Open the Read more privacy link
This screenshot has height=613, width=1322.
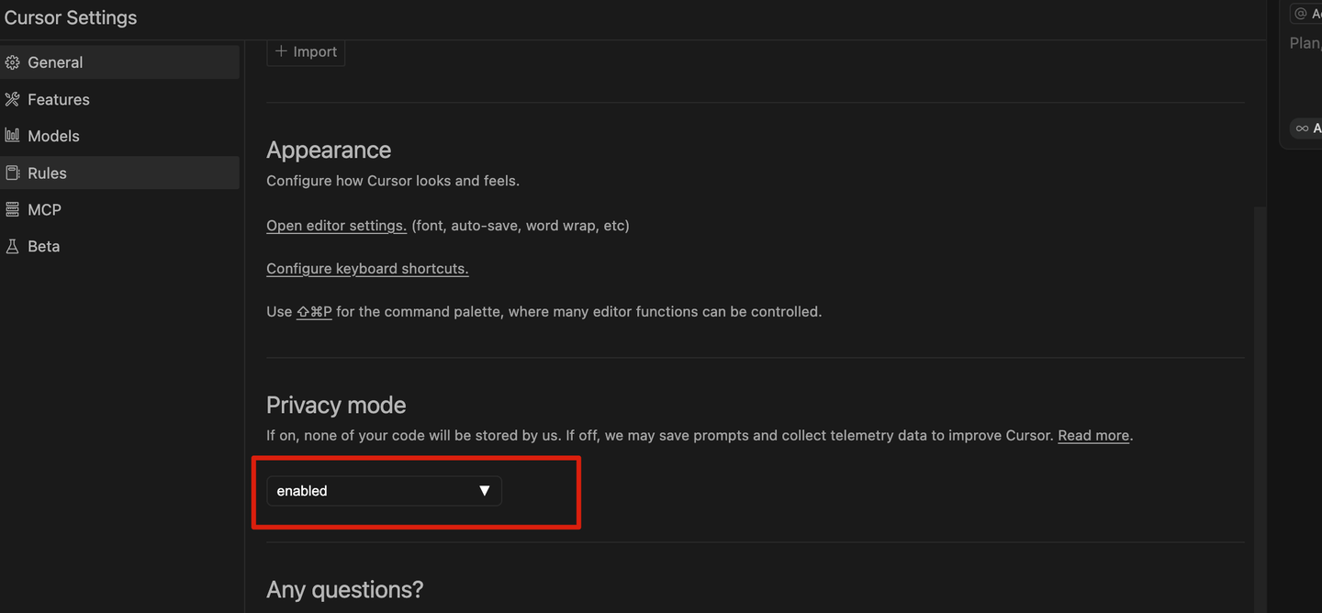click(x=1092, y=436)
